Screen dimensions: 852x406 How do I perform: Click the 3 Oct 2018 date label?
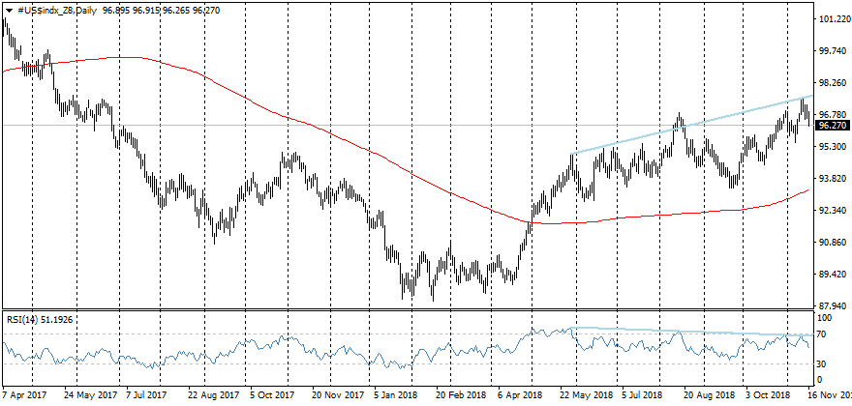pyautogui.click(x=768, y=396)
